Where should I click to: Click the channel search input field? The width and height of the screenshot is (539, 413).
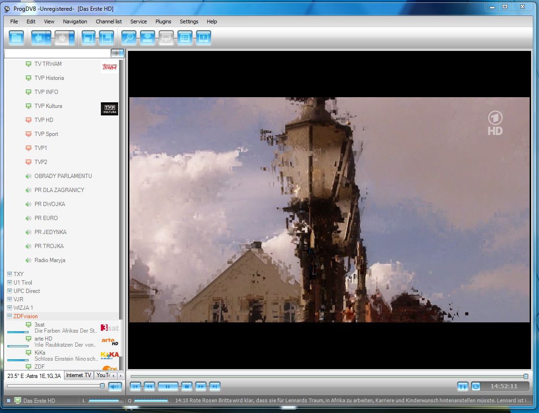click(x=57, y=54)
